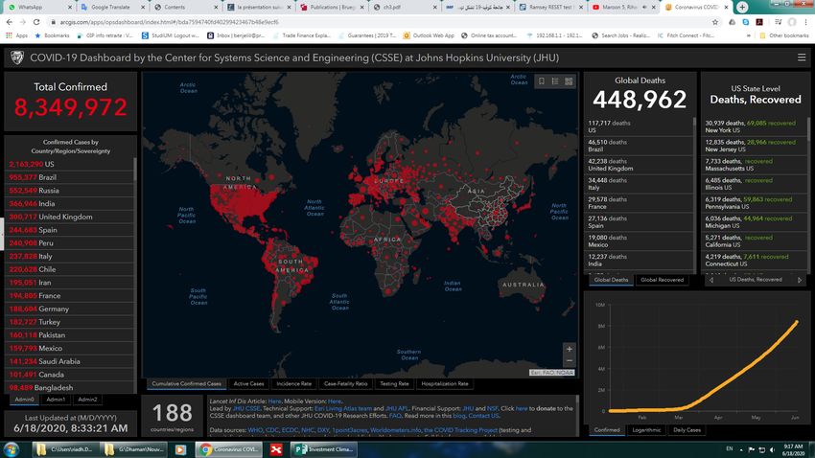Bookmark this page with the star
Screen dimensions: 815x458
click(715, 22)
